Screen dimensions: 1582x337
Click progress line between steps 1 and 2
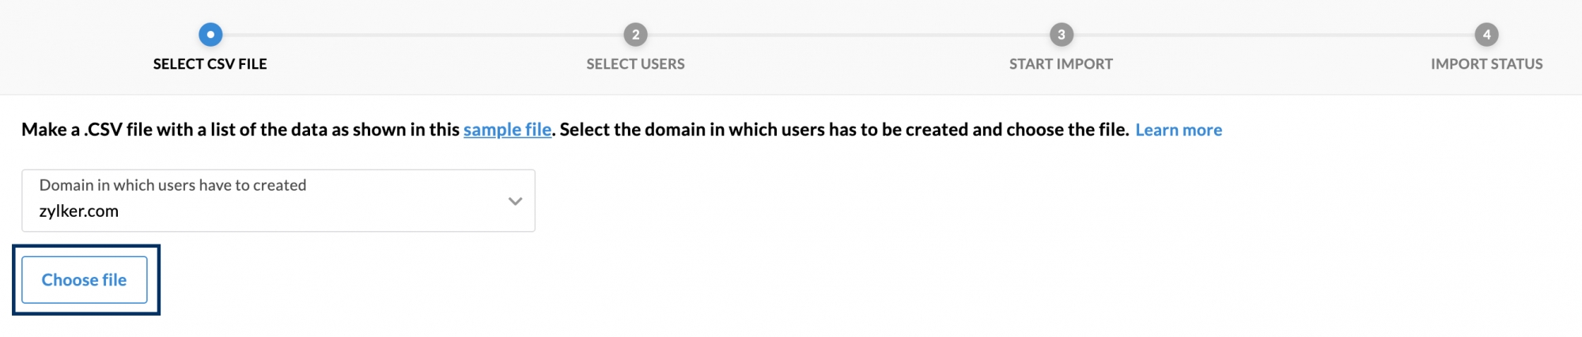pos(422,35)
